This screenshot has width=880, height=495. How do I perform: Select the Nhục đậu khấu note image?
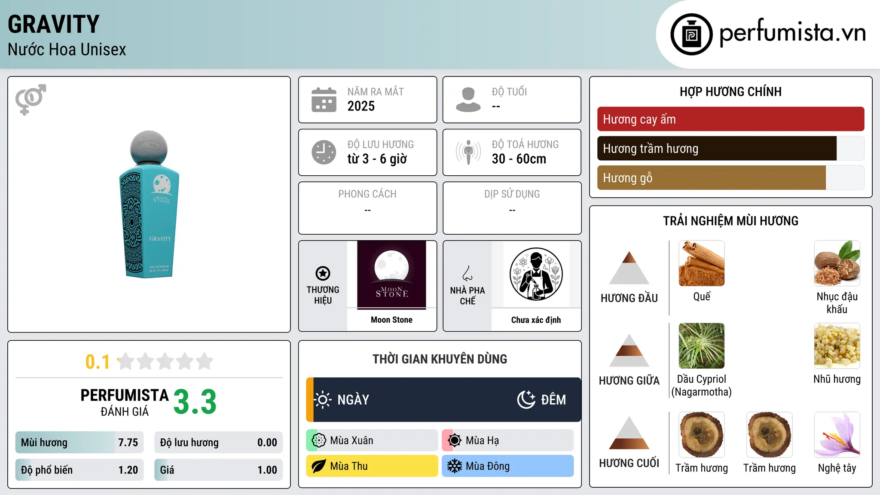coord(837,263)
